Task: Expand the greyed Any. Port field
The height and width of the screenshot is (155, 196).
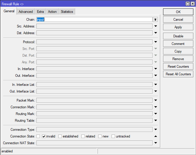Action: coord(156,62)
